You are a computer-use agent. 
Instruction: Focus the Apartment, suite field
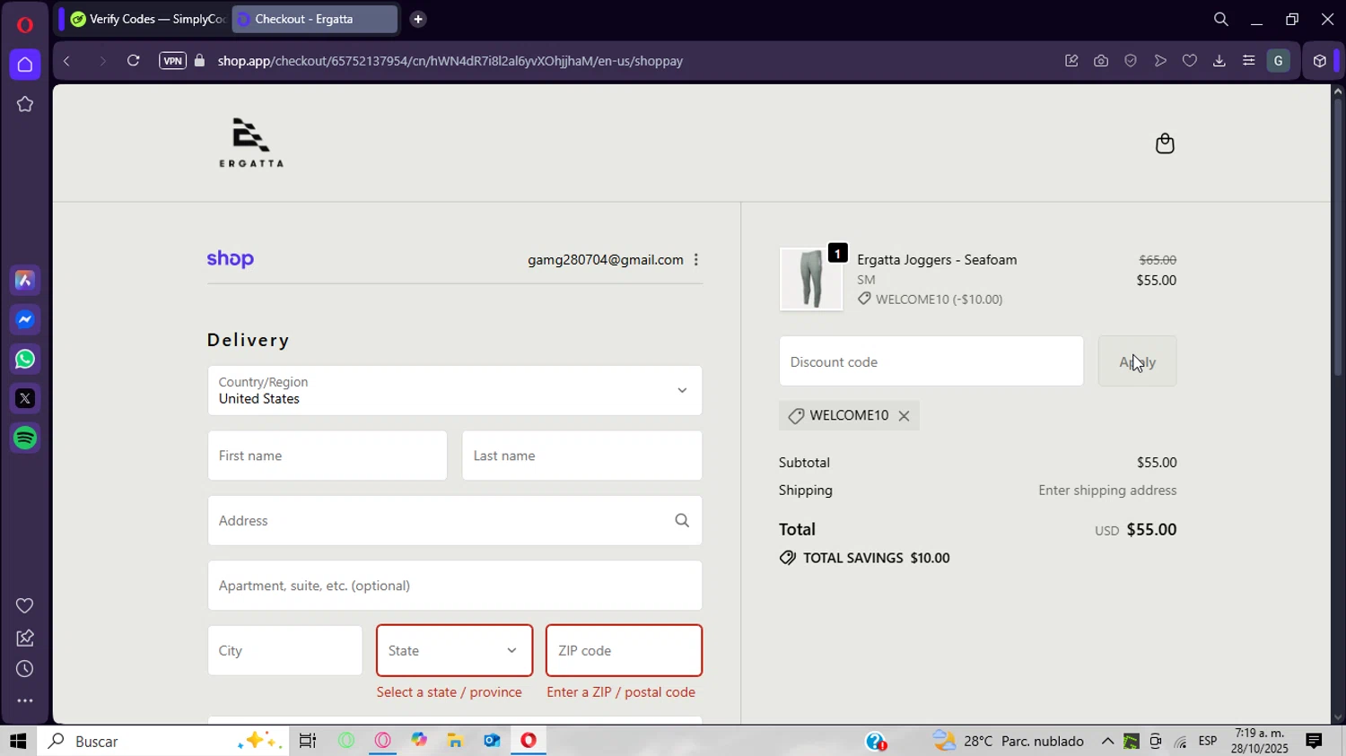[455, 586]
